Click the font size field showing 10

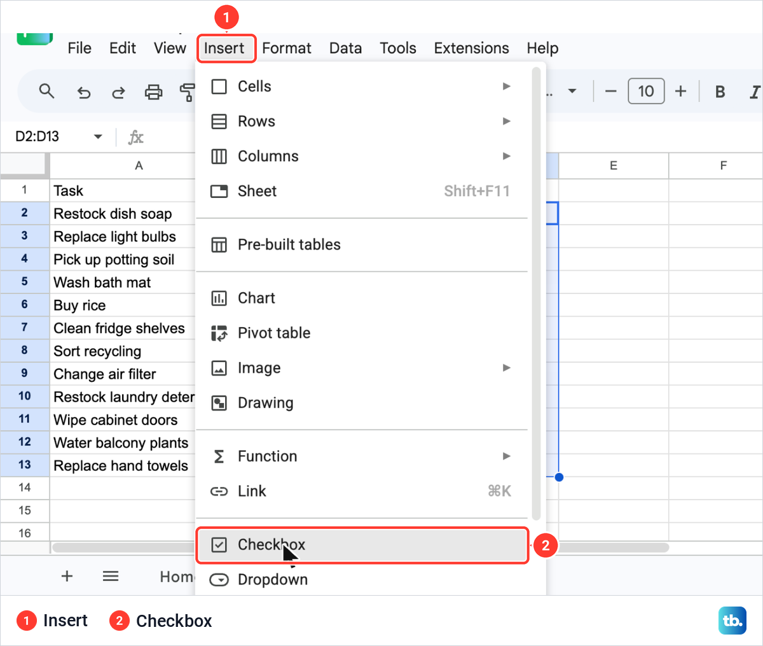pos(646,91)
